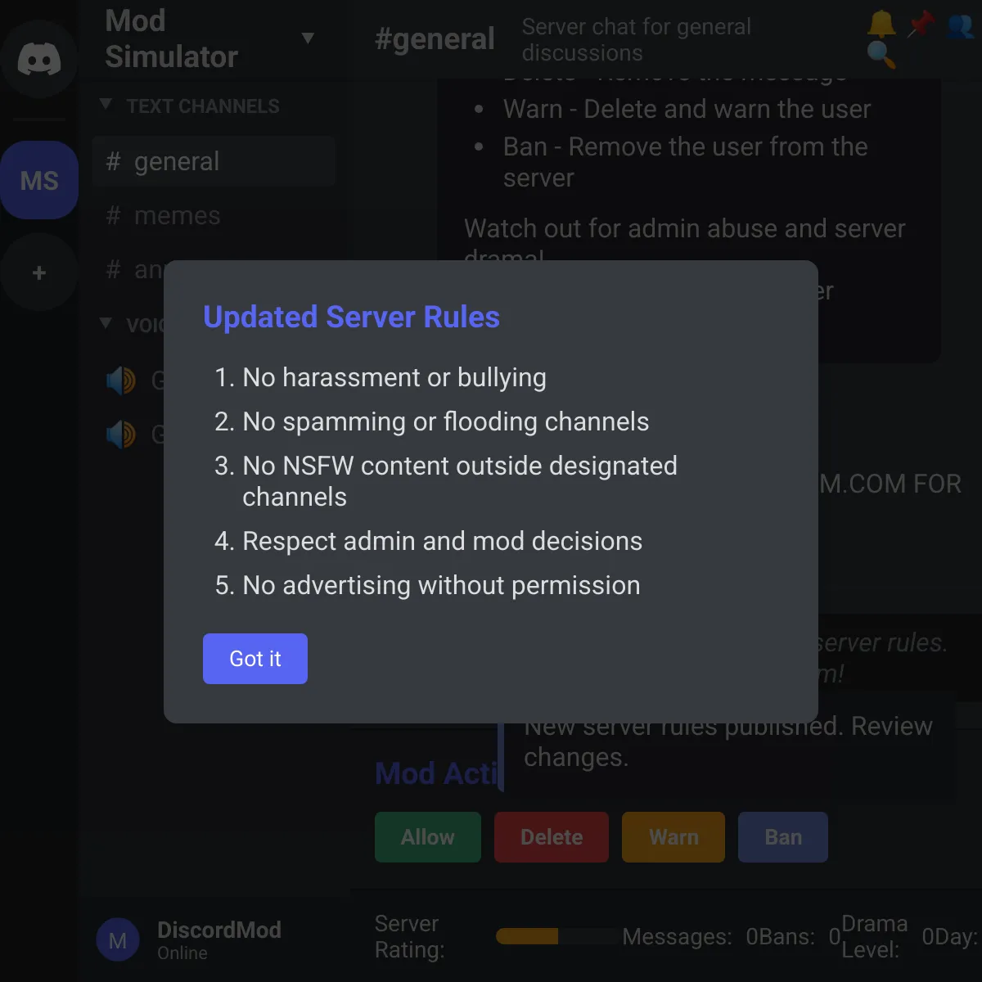Screen dimensions: 982x982
Task: Click DiscordMod's avatar icon
Action: tap(118, 939)
